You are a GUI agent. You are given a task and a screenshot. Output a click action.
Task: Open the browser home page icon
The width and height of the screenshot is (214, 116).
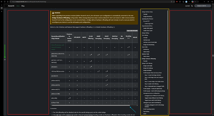(8, 2)
